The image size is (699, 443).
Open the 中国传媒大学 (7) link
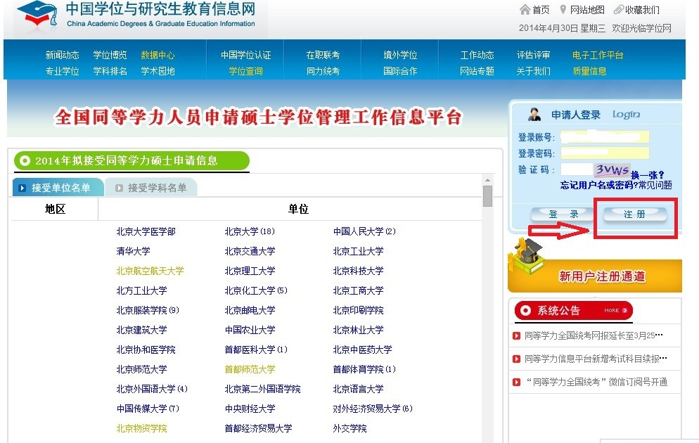[x=148, y=409]
